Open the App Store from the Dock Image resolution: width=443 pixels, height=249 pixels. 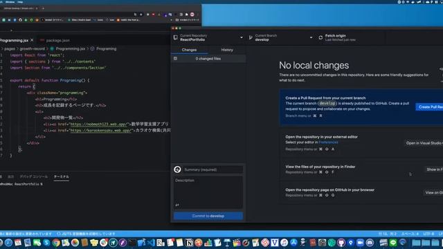point(293,243)
